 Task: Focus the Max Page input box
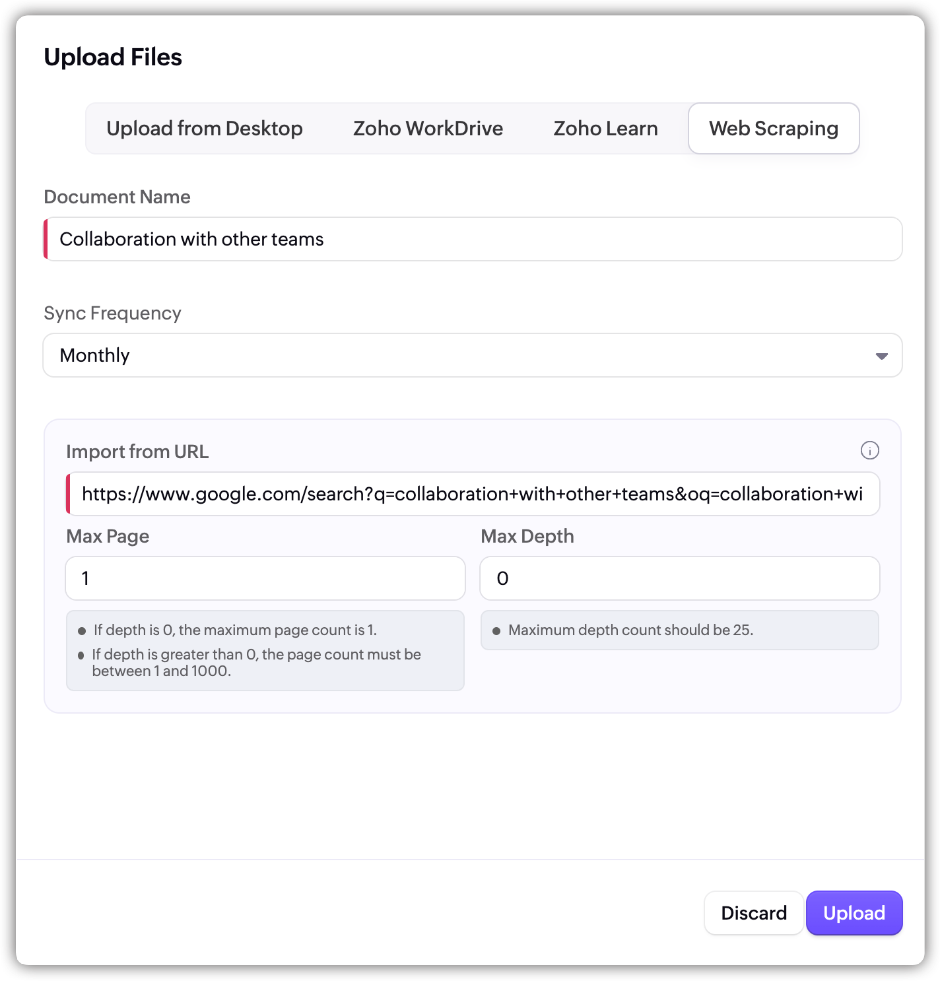click(x=265, y=578)
